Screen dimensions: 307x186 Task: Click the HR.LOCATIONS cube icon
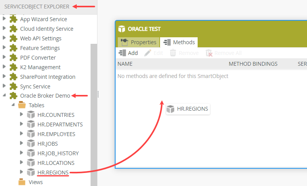[31, 163]
